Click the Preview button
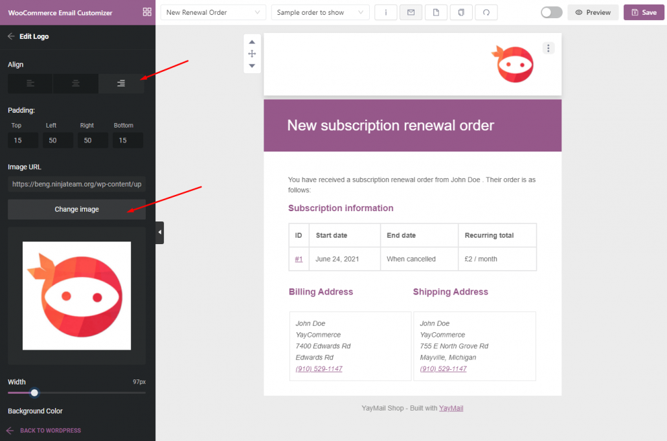667x441 pixels. coord(593,12)
